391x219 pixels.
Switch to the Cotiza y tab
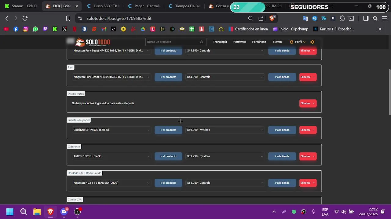[219, 6]
